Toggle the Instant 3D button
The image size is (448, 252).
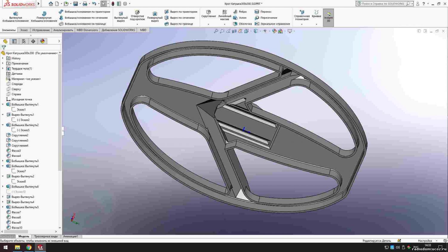coord(329,17)
